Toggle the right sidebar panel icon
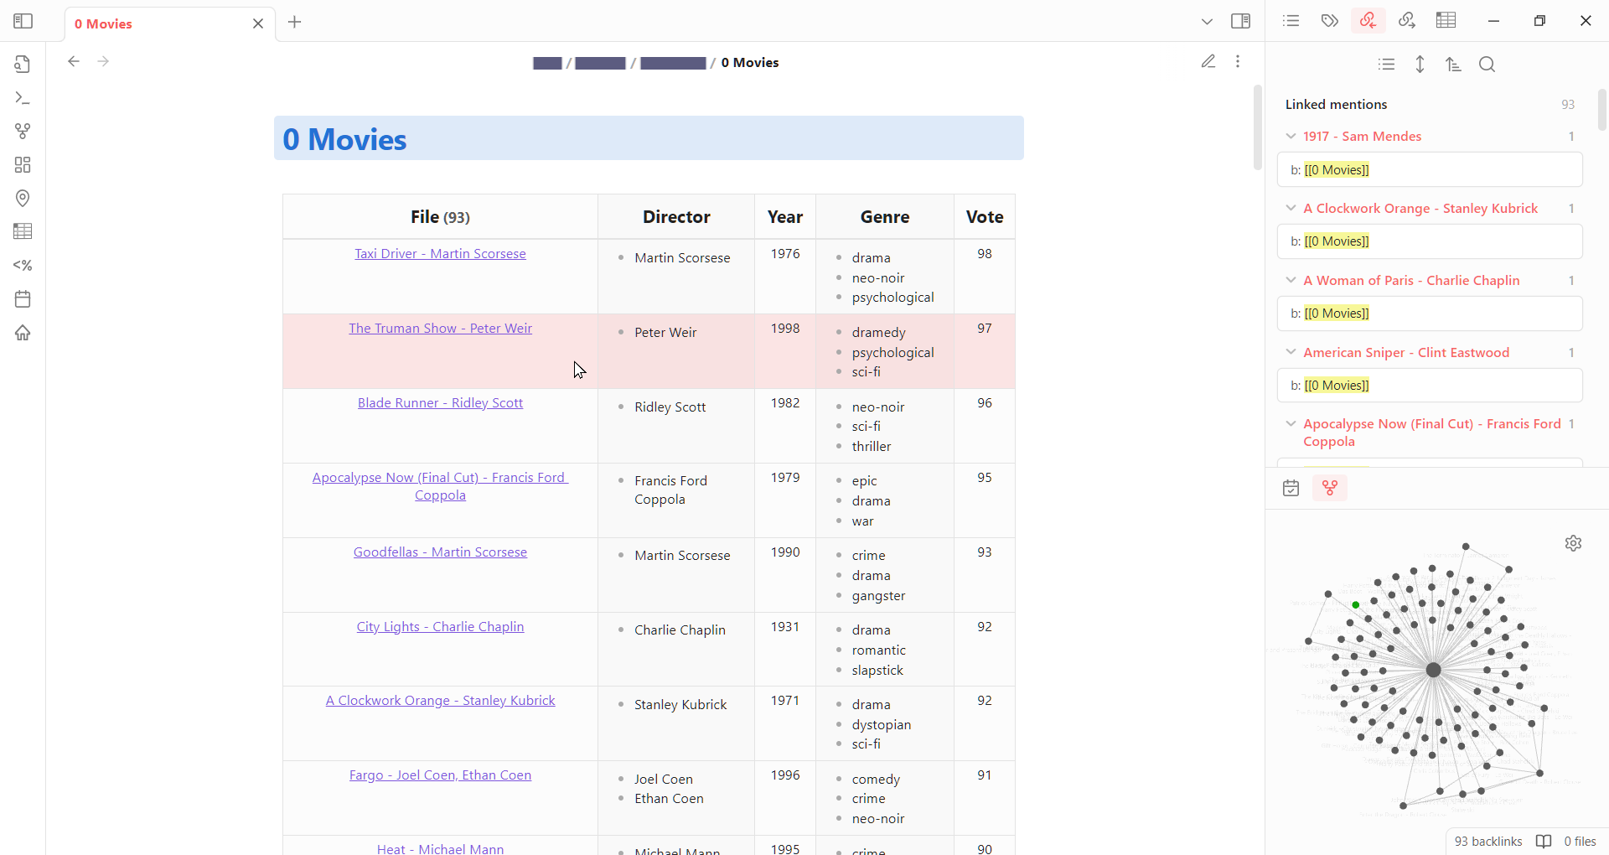The image size is (1609, 855). point(1241,21)
